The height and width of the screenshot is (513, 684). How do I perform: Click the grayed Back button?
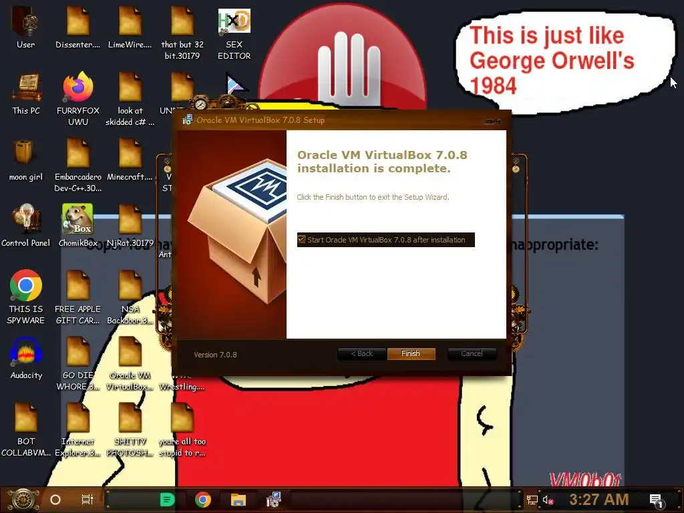click(361, 354)
